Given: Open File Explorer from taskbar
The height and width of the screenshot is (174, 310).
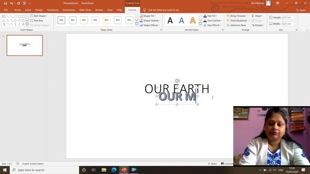Looking at the screenshot, I should click(x=104, y=170).
